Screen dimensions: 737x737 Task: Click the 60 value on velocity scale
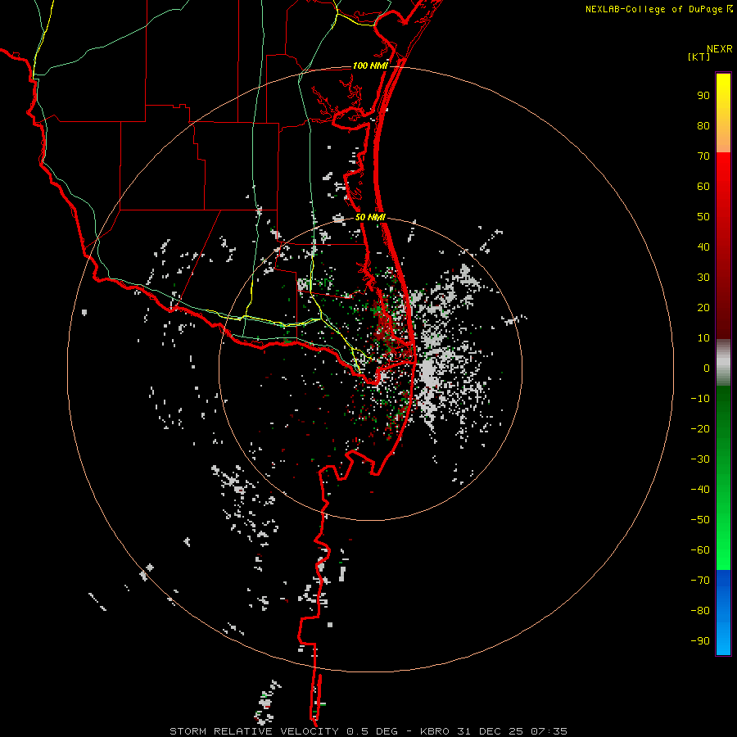click(703, 187)
